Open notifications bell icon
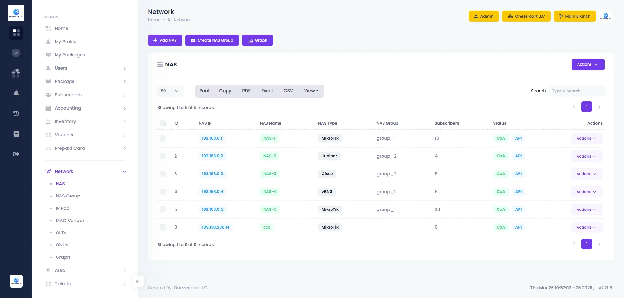 tap(16, 93)
